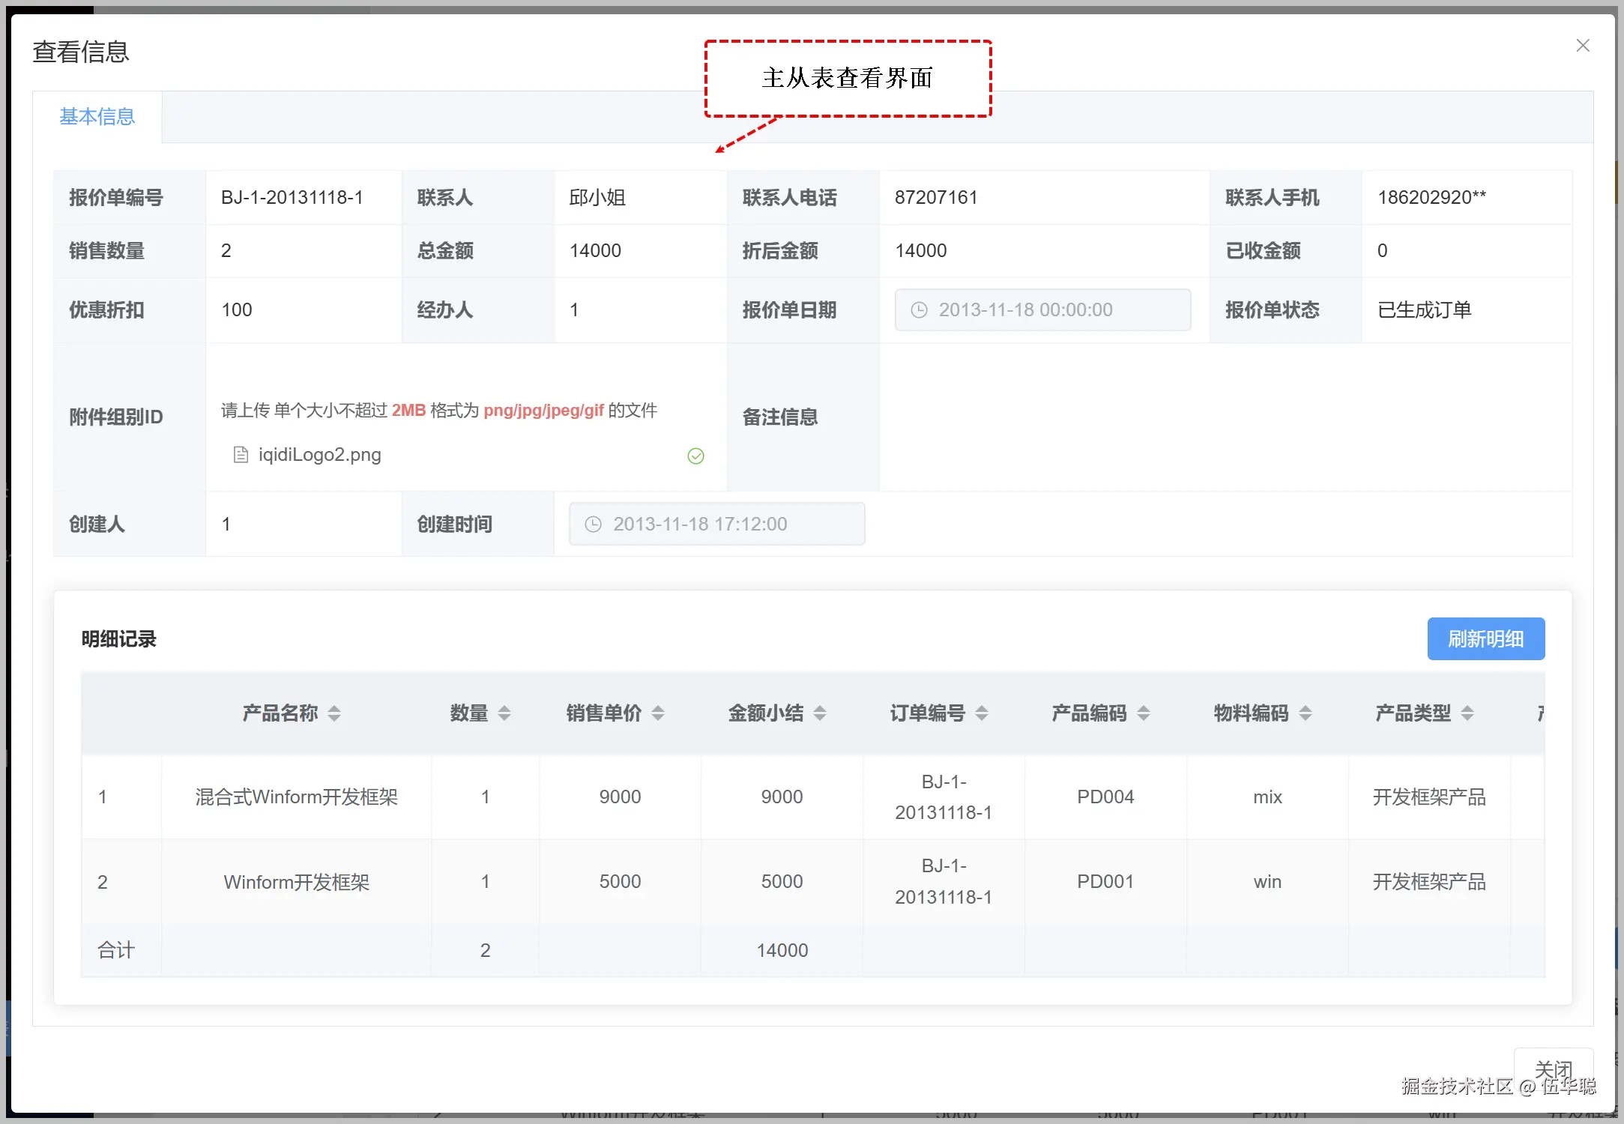Click the green upload success checkmark
Screen dimensions: 1624x1124
pos(695,456)
